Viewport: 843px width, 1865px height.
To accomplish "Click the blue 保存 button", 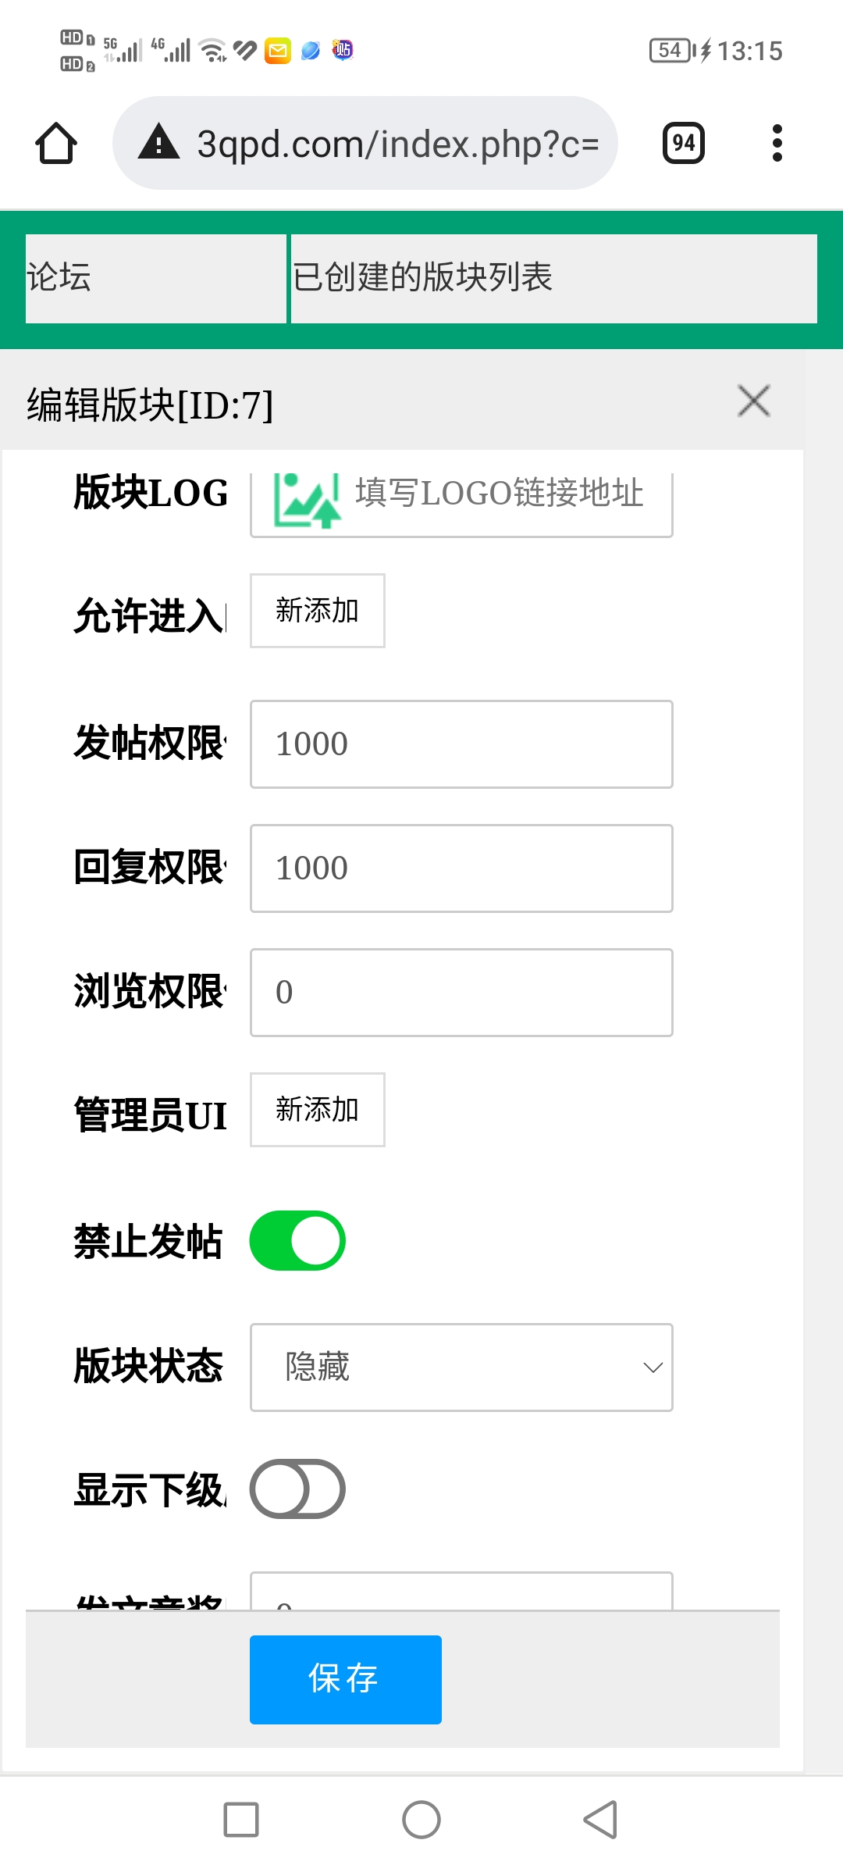I will [x=346, y=1680].
